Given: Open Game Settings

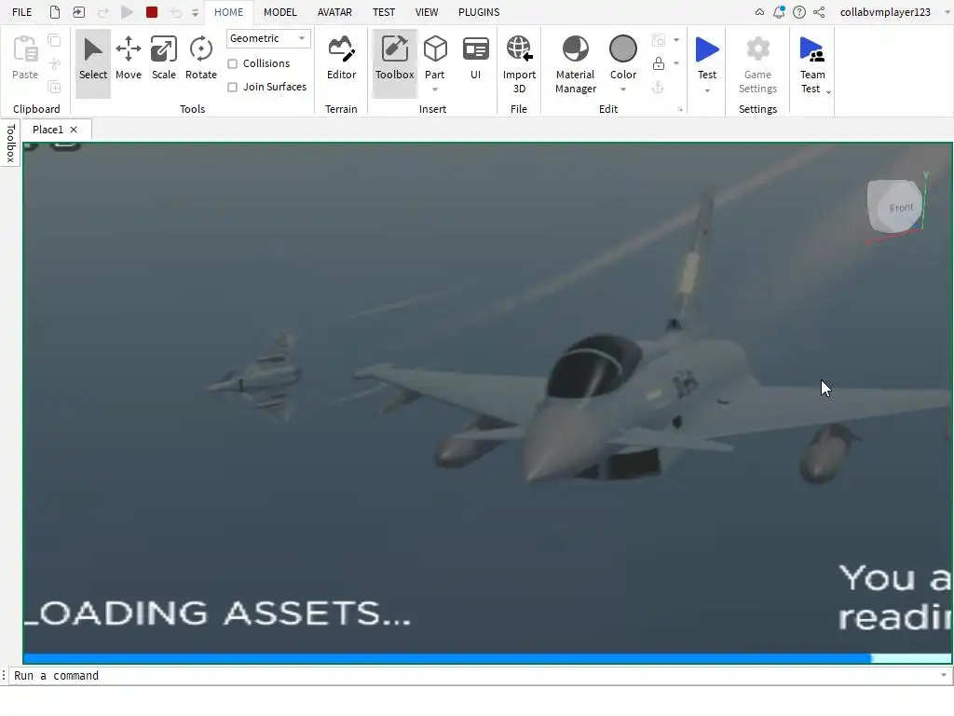Looking at the screenshot, I should [x=757, y=64].
